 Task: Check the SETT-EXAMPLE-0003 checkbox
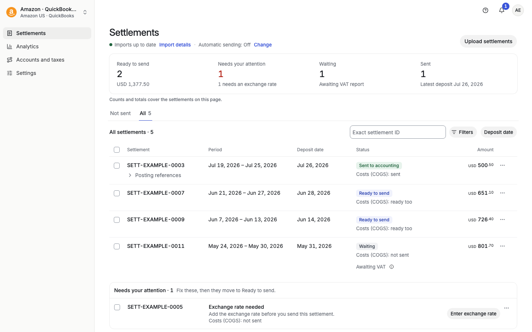pos(117,166)
